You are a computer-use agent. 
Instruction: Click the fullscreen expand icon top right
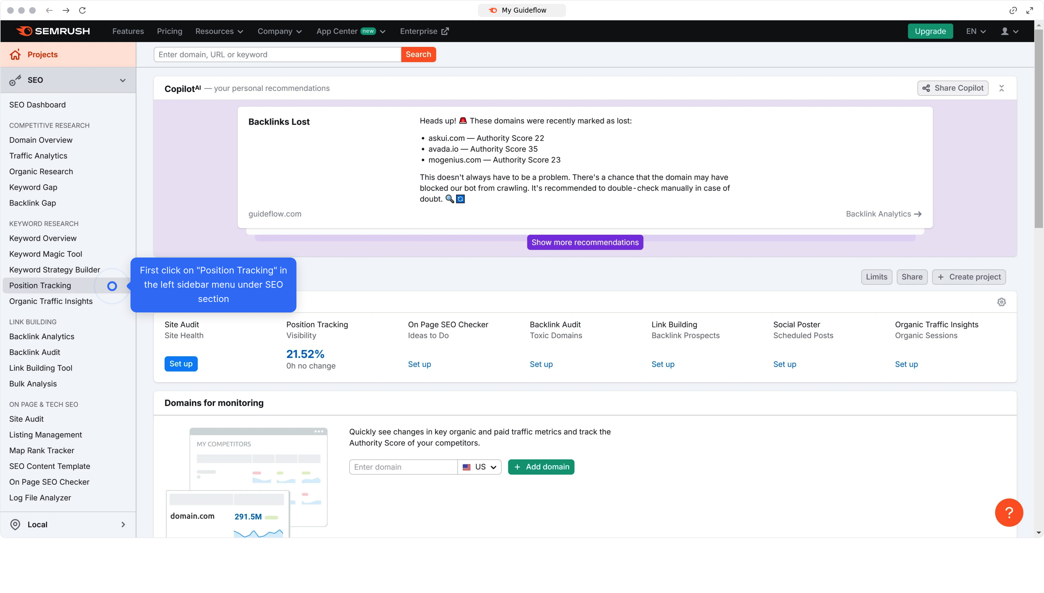(x=1030, y=10)
